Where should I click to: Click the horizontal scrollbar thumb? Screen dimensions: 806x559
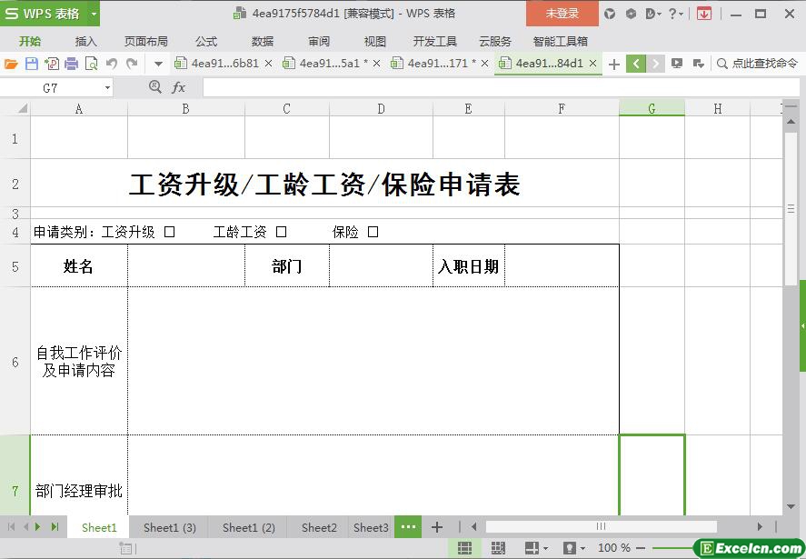[601, 526]
